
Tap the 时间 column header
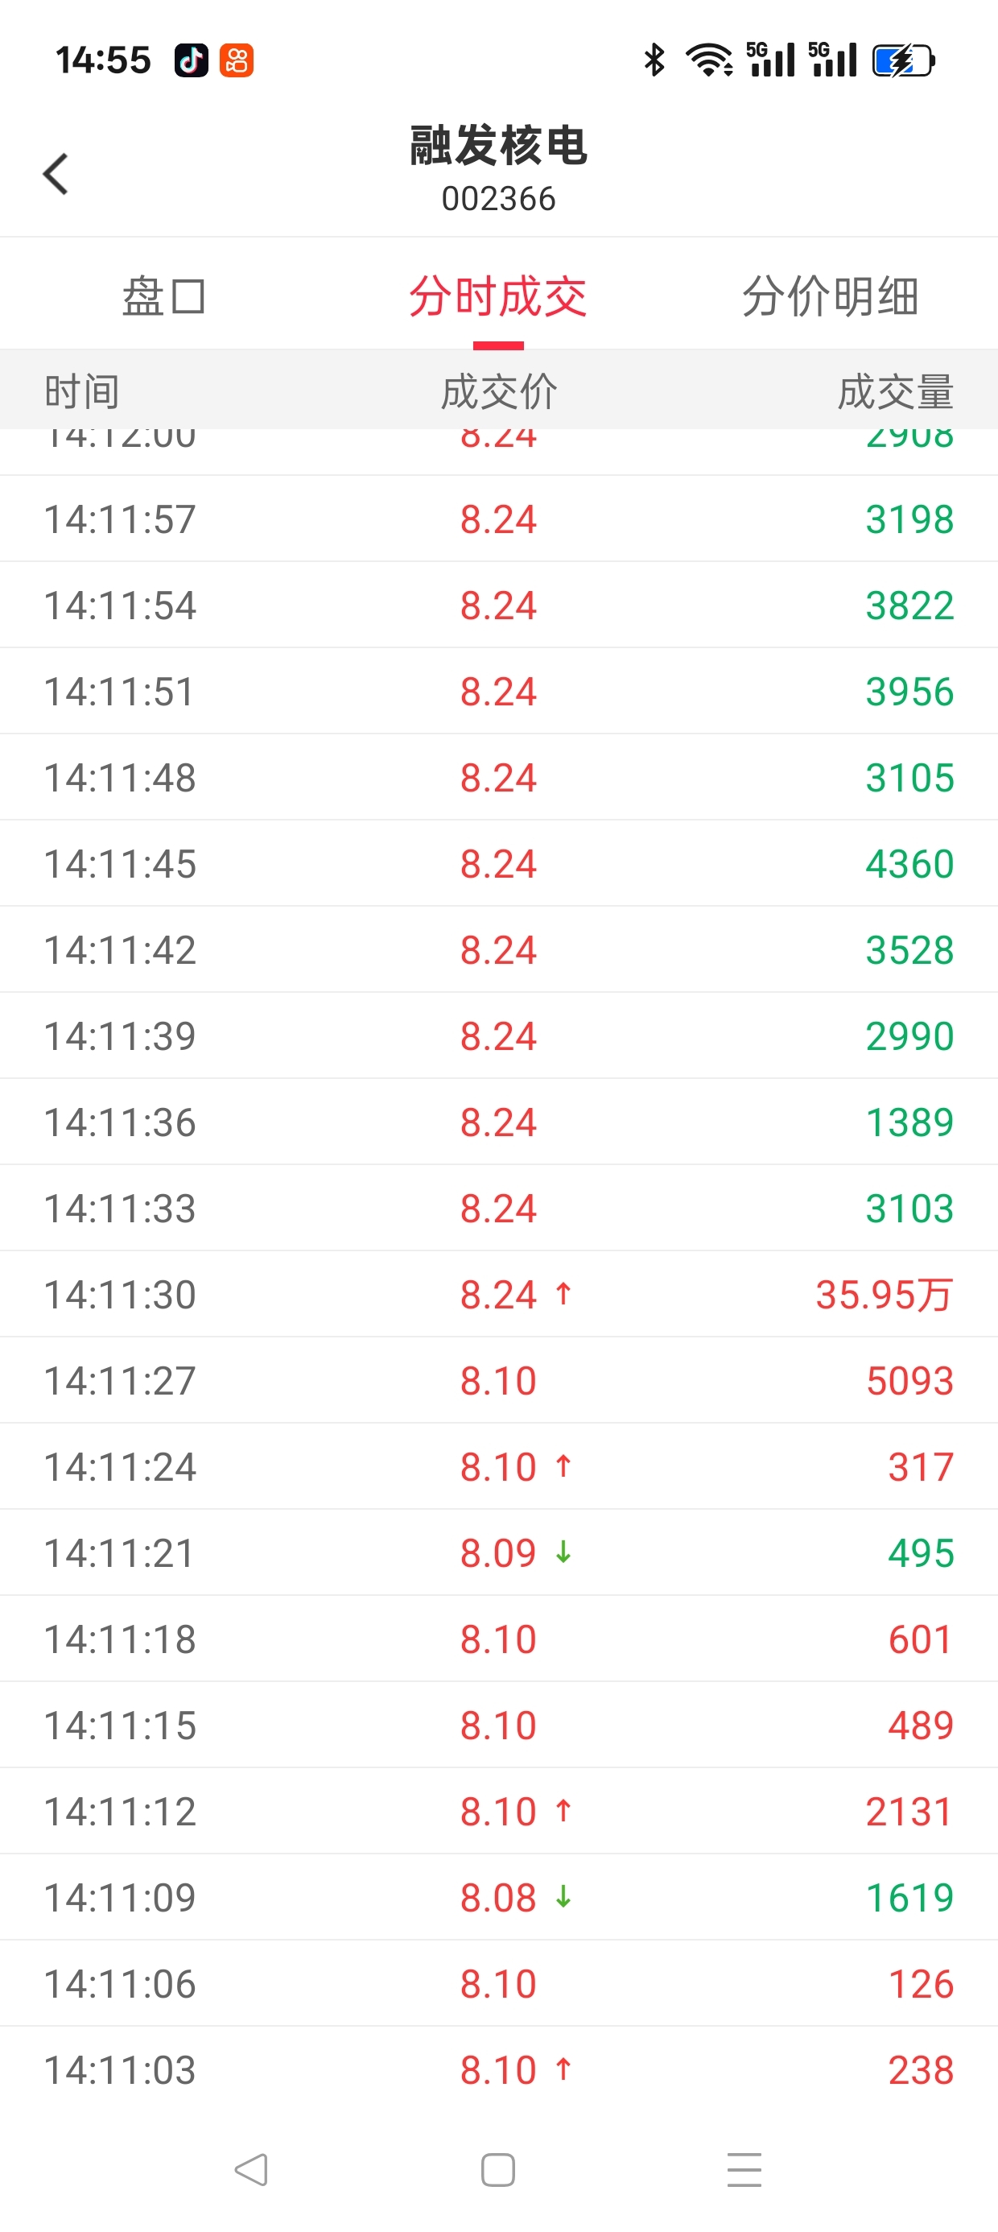coord(82,391)
